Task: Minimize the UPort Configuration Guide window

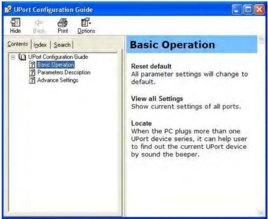Action: (x=237, y=10)
